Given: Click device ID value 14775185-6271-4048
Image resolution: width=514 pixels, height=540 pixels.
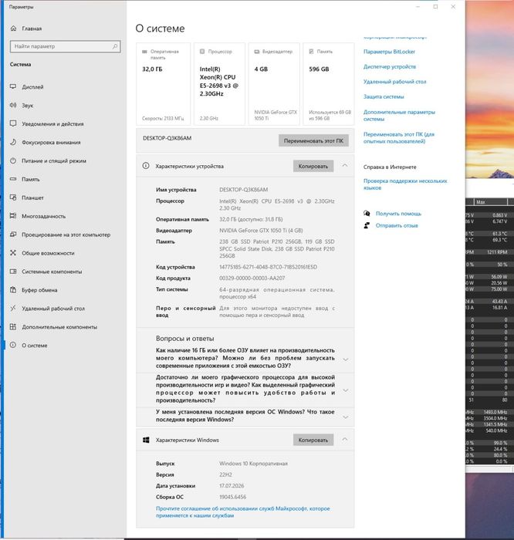Looking at the screenshot, I should pos(268,267).
